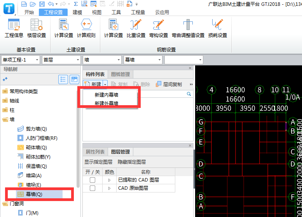Click the add sparkle icon in navigation tree
Screen dimensions: 302x217
pos(5,79)
